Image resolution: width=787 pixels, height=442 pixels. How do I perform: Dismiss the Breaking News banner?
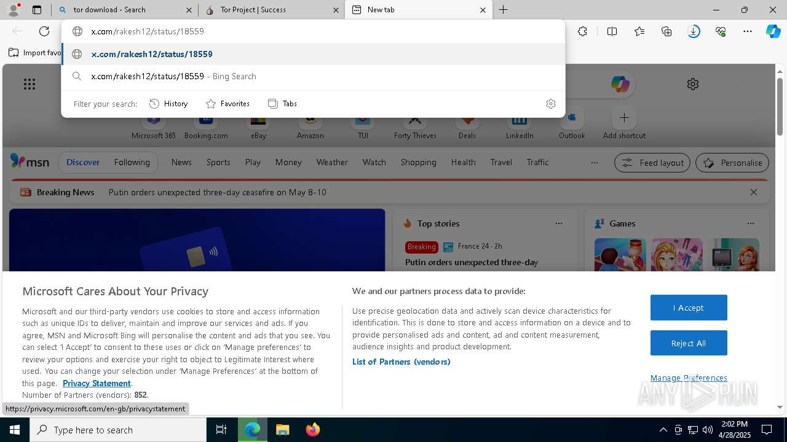[x=754, y=192]
